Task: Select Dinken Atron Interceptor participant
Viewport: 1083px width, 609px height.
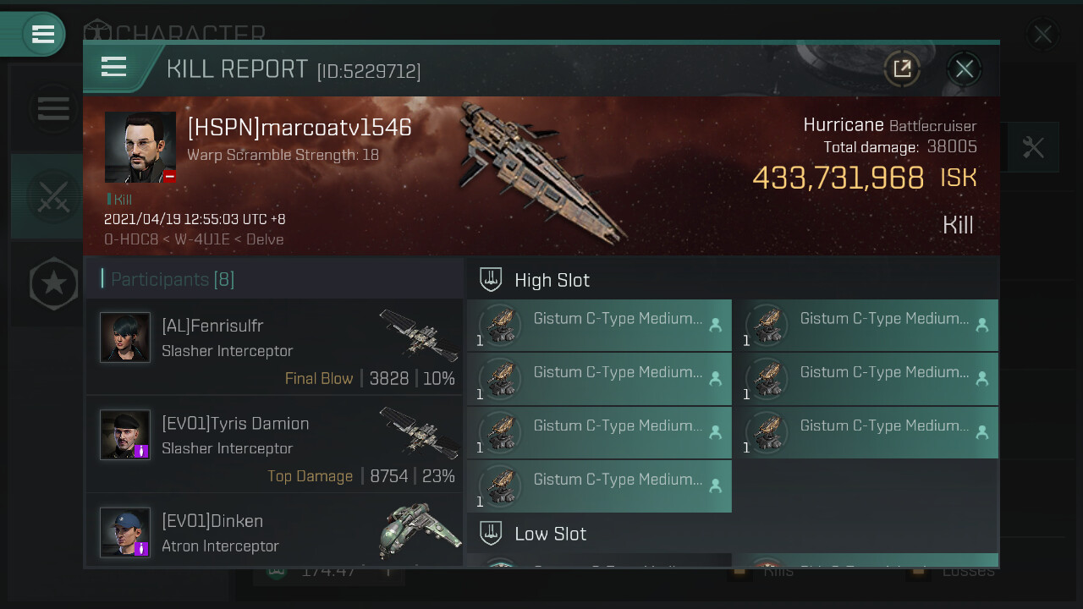Action: point(274,531)
